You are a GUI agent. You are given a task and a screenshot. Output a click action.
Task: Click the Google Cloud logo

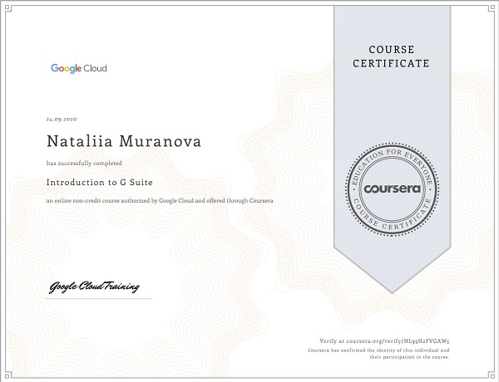pyautogui.click(x=78, y=68)
